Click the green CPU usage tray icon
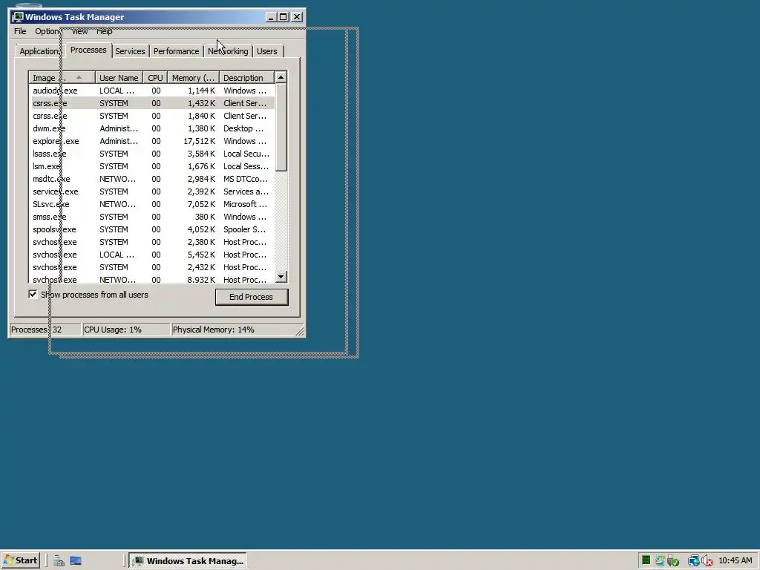The image size is (760, 570). coord(646,561)
